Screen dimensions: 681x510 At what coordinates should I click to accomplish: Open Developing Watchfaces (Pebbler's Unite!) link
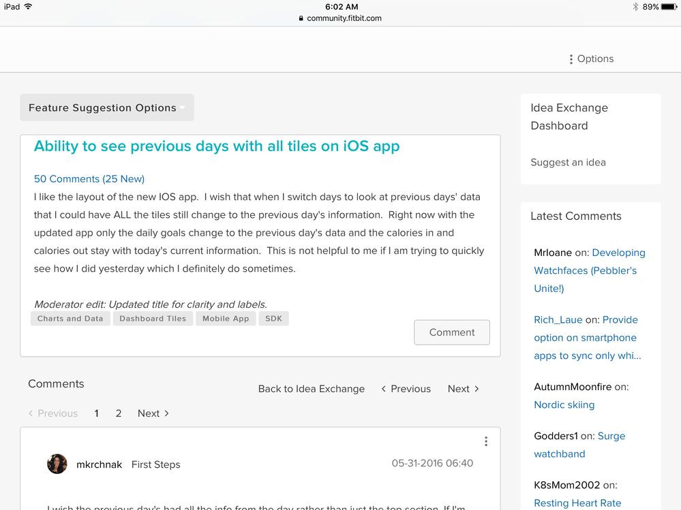(590, 270)
